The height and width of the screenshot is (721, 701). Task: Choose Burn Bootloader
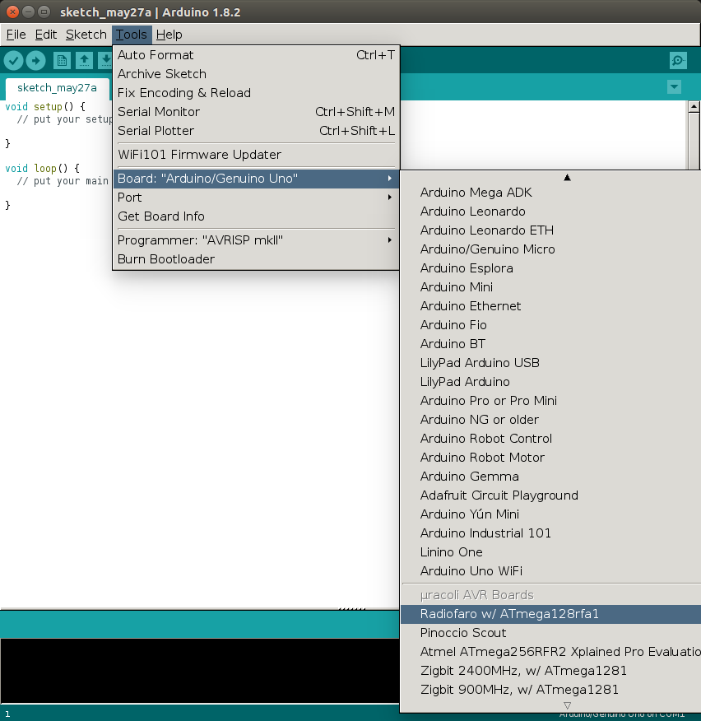[x=256, y=259]
